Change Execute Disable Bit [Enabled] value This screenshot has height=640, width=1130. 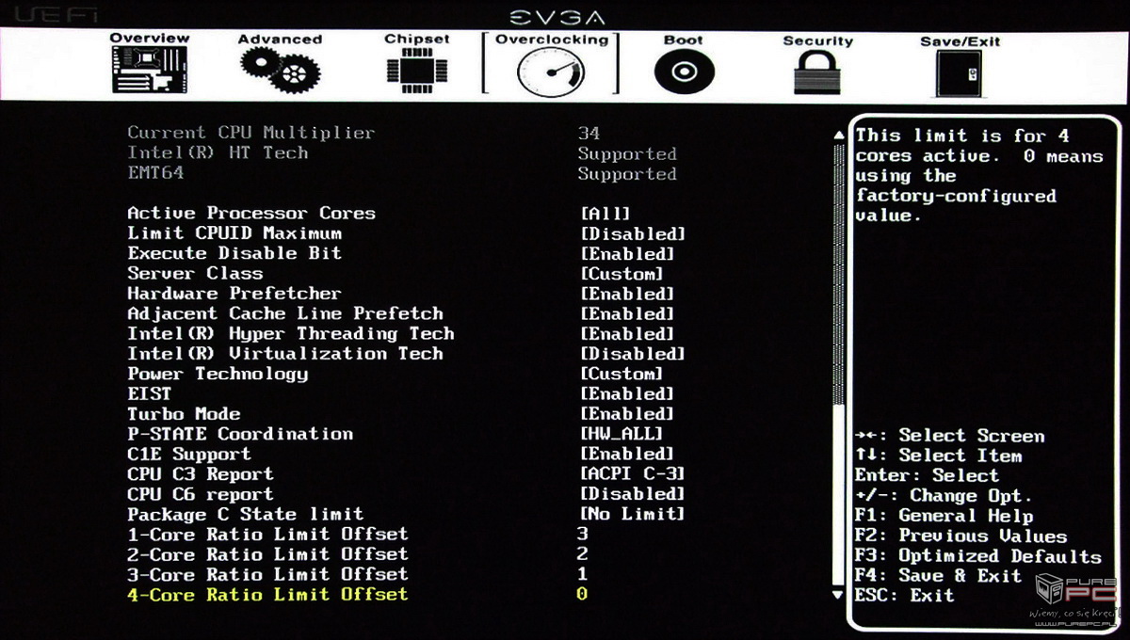pos(627,254)
